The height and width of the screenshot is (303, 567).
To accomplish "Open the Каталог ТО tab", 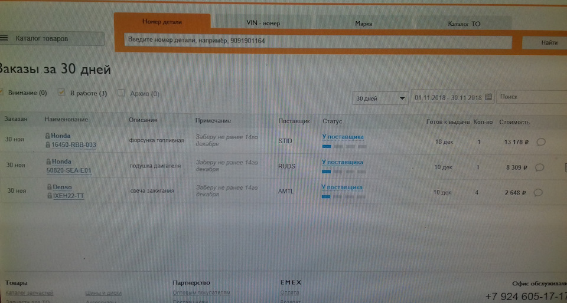I will [x=464, y=24].
